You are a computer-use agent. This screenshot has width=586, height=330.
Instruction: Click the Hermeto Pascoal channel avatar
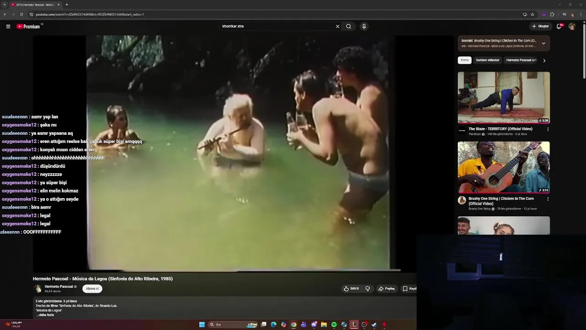38,289
